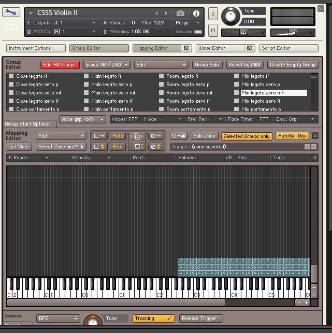The width and height of the screenshot is (332, 333).
Task: Click the Root button in mapping toolbar
Action: (x=118, y=147)
